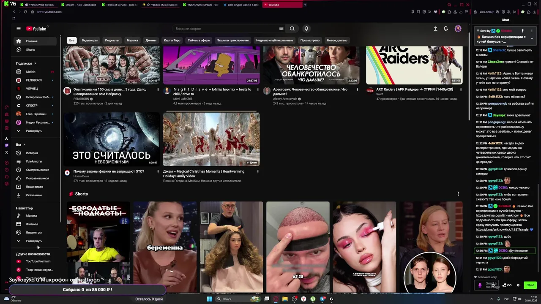Image resolution: width=541 pixels, height=304 pixels.
Task: Select the 'Карты Таро' filter chip
Action: tap(172, 41)
